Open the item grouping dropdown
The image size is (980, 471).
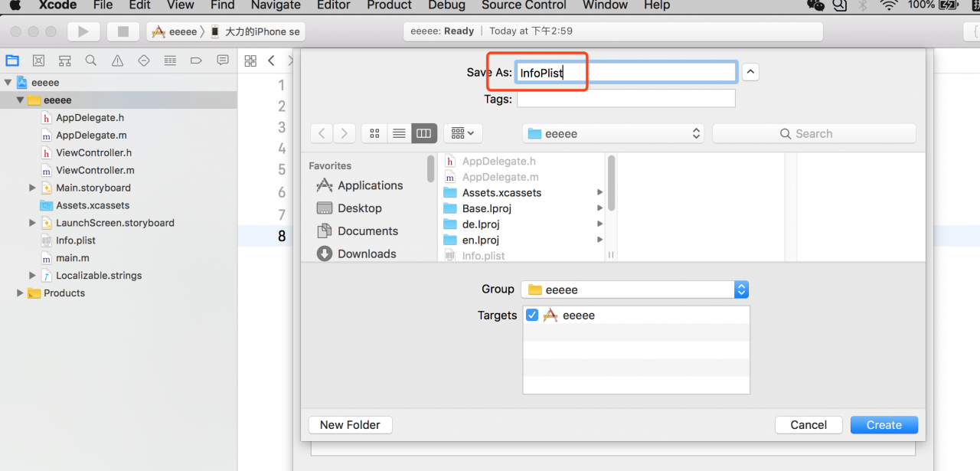(x=463, y=133)
